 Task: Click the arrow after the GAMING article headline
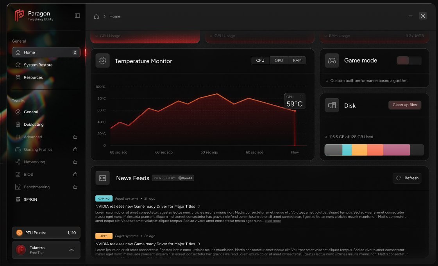(199, 207)
